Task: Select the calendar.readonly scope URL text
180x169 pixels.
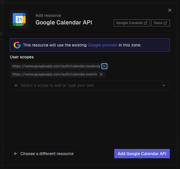Action: [56, 66]
